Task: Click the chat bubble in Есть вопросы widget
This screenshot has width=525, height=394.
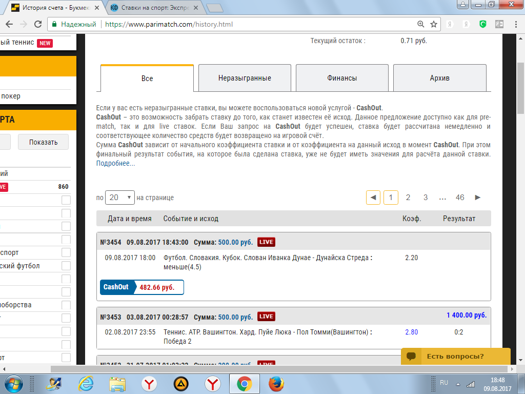Action: (411, 357)
